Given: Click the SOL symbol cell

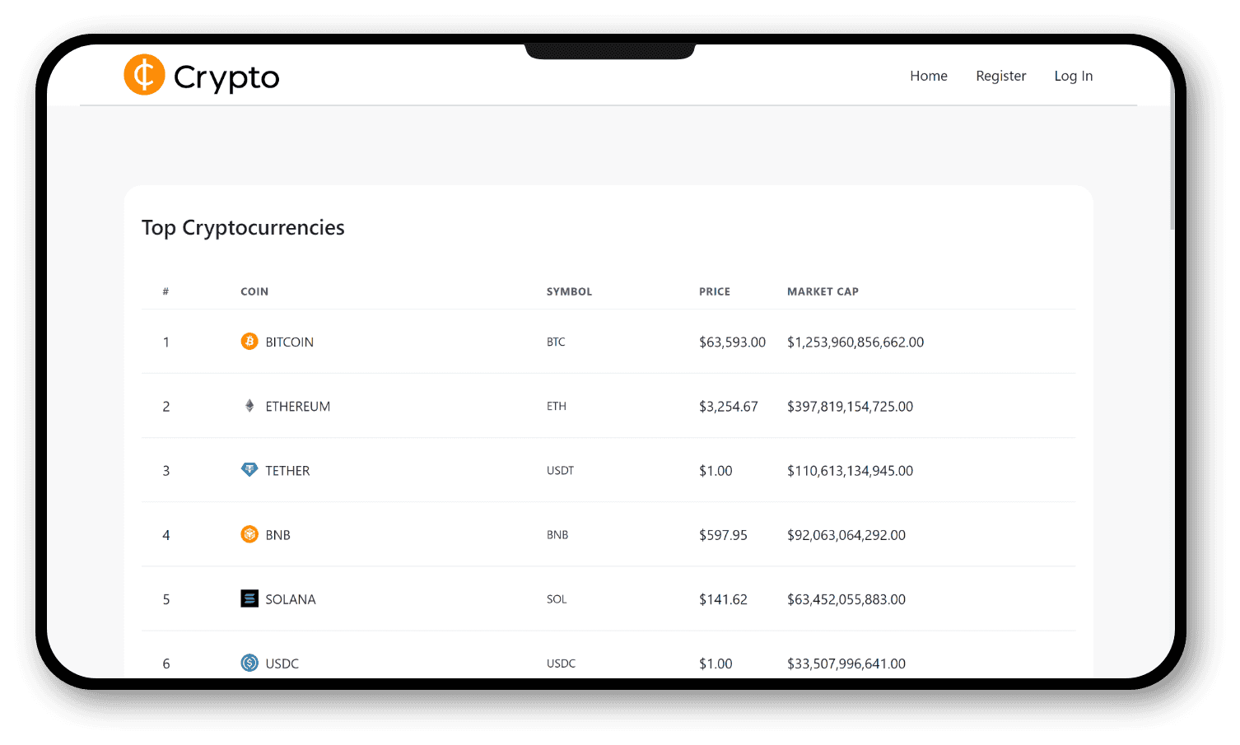Looking at the screenshot, I should [557, 599].
